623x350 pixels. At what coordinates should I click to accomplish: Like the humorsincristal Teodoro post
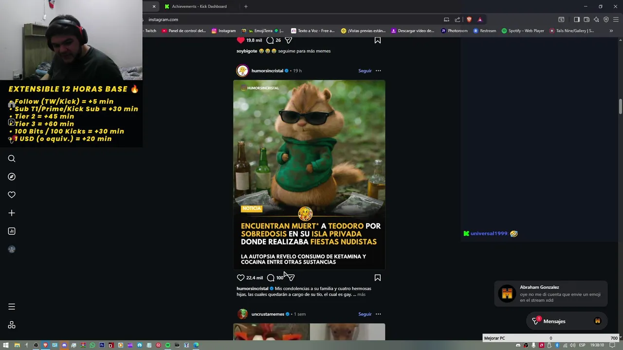point(240,278)
